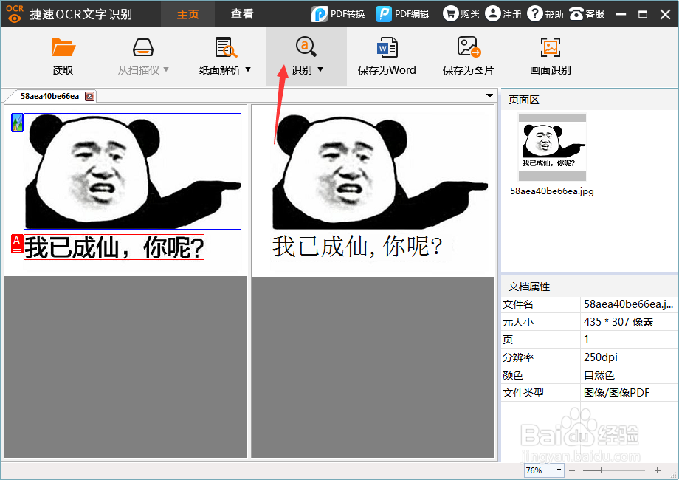Select the red-boxed text region 我已成仙，你呢?

pyautogui.click(x=114, y=247)
